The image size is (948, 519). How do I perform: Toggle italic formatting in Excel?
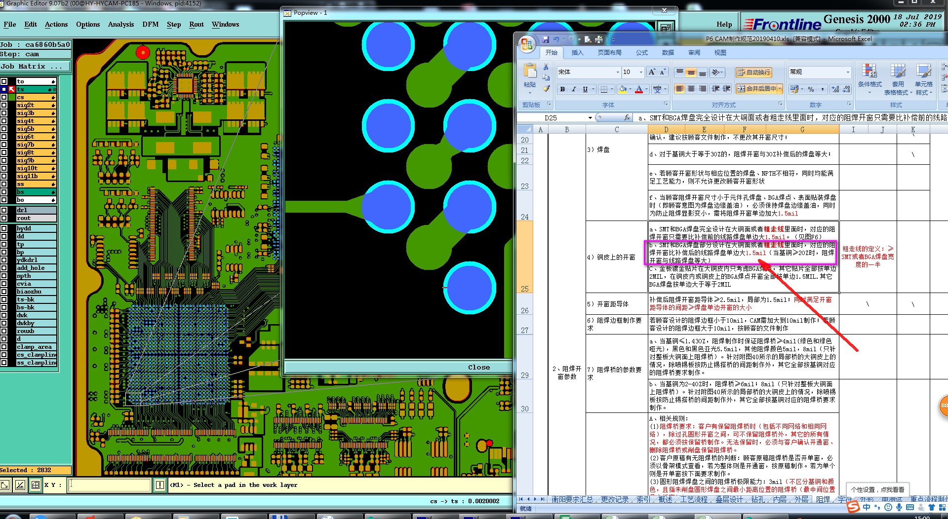tap(574, 89)
